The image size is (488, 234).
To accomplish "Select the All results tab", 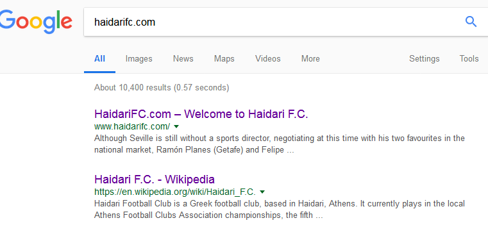I will (99, 58).
